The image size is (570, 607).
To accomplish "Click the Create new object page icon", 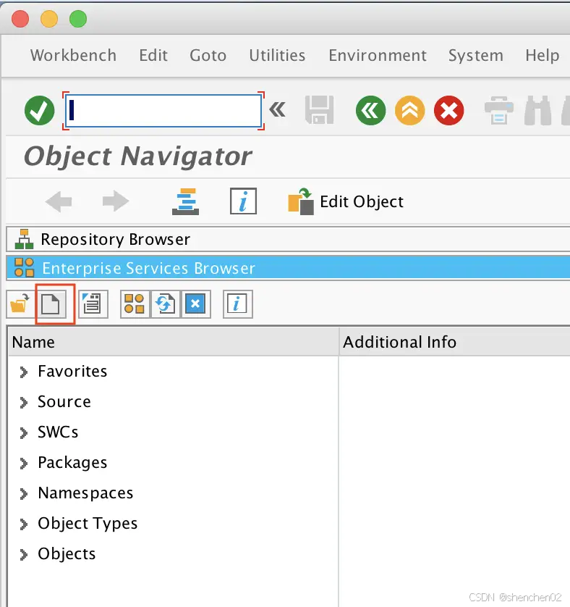I will (x=51, y=304).
